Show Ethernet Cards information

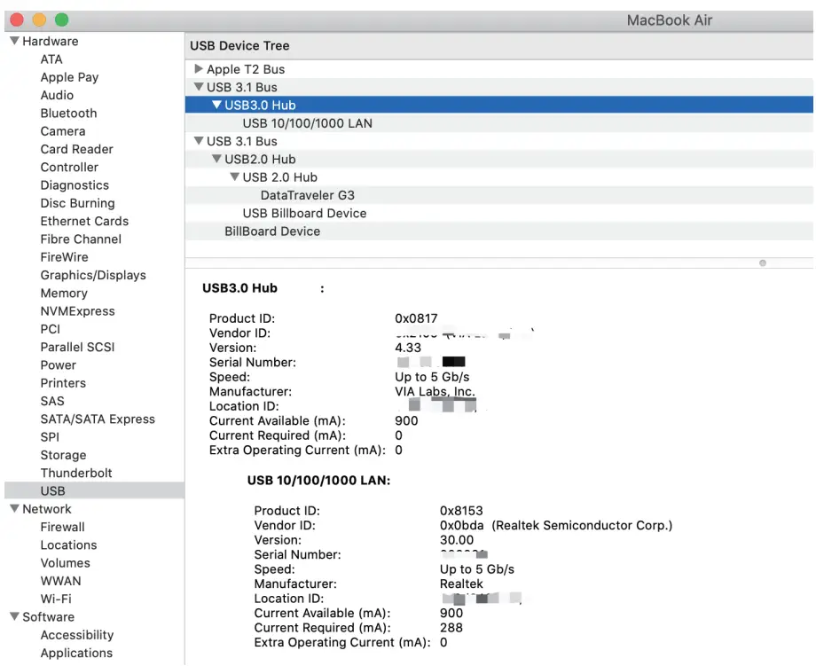(x=84, y=222)
